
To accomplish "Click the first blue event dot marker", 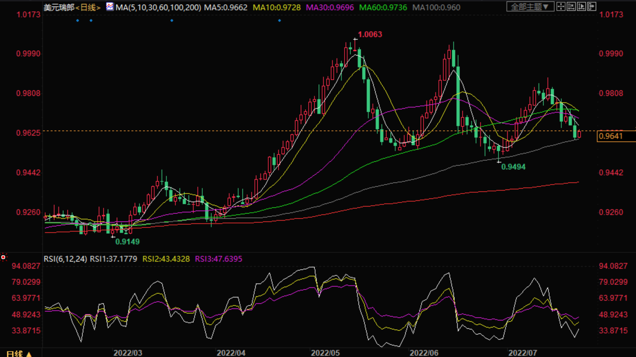I will click(77, 20).
